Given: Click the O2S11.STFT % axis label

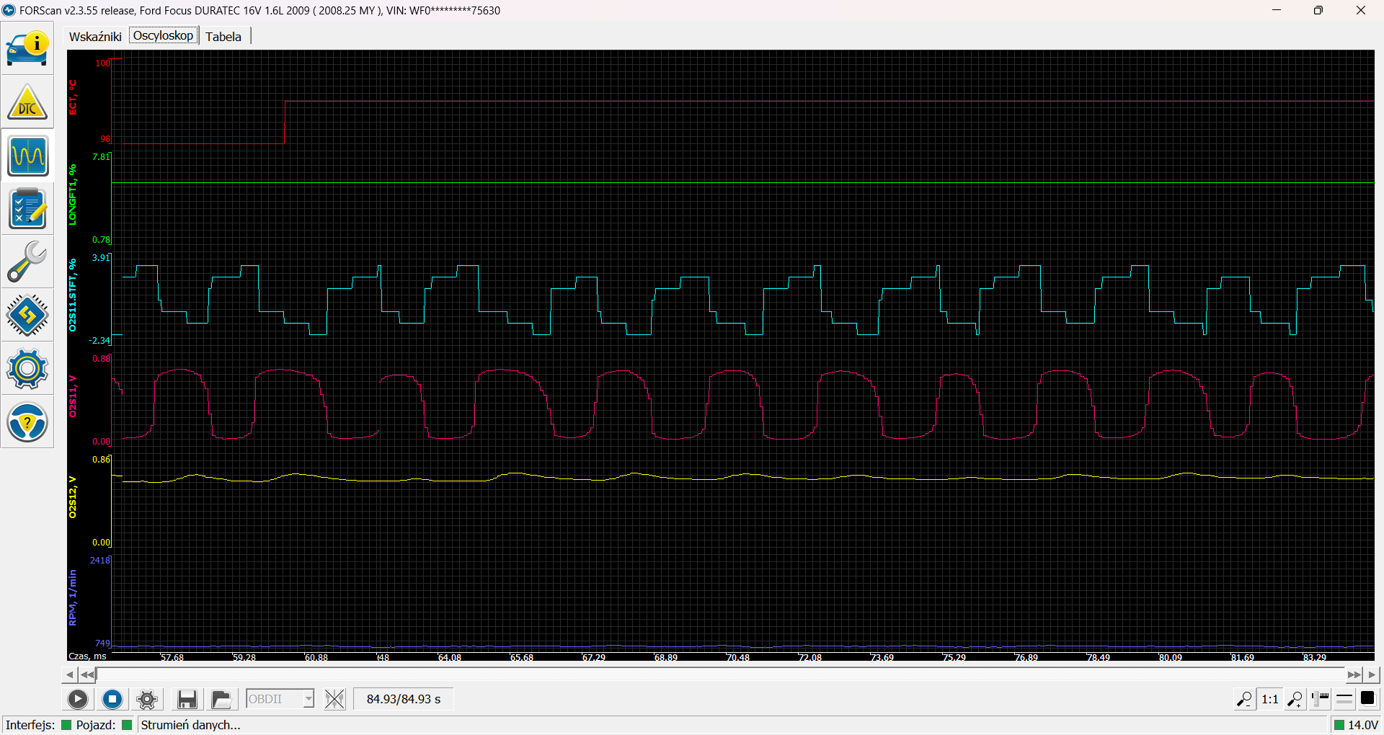Looking at the screenshot, I should 73,295.
